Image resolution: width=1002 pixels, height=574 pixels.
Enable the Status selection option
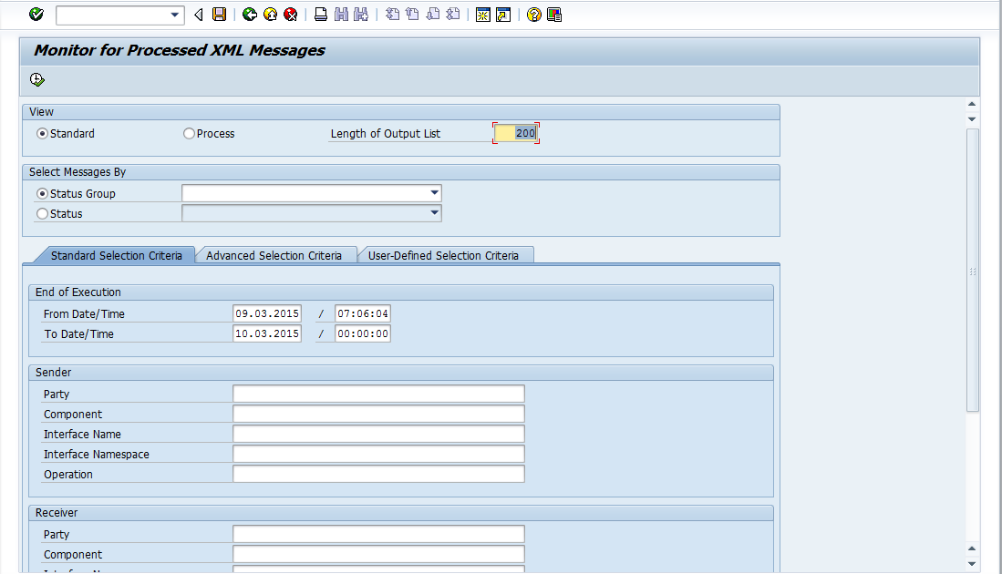click(42, 213)
